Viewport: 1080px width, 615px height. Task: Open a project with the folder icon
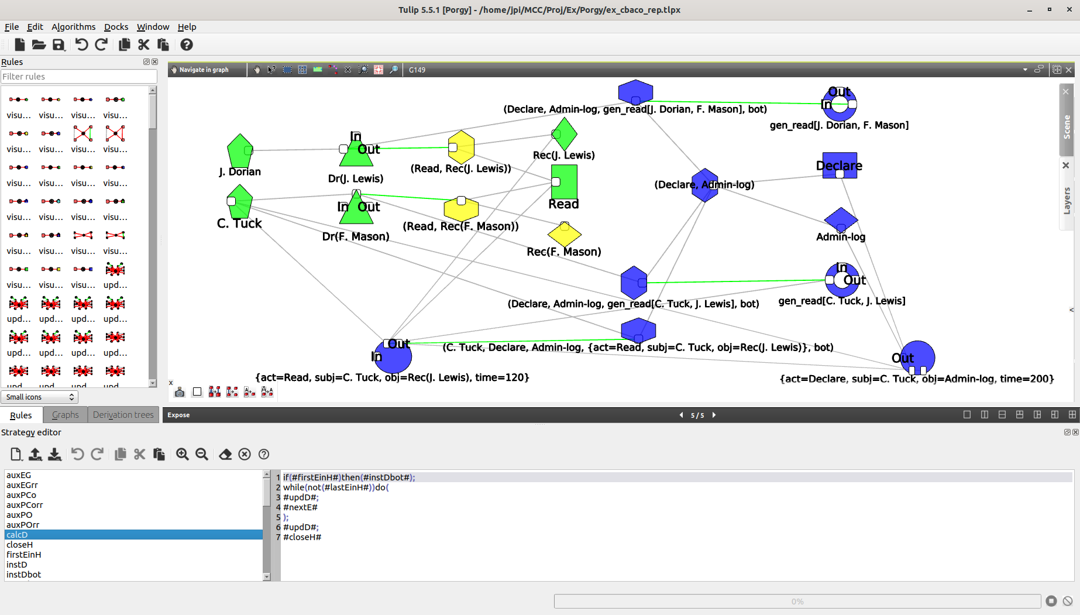(39, 44)
